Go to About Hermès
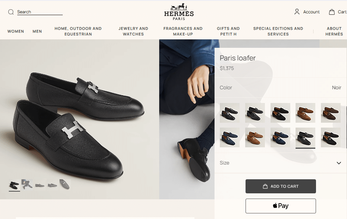This screenshot has height=219, width=347. click(334, 31)
